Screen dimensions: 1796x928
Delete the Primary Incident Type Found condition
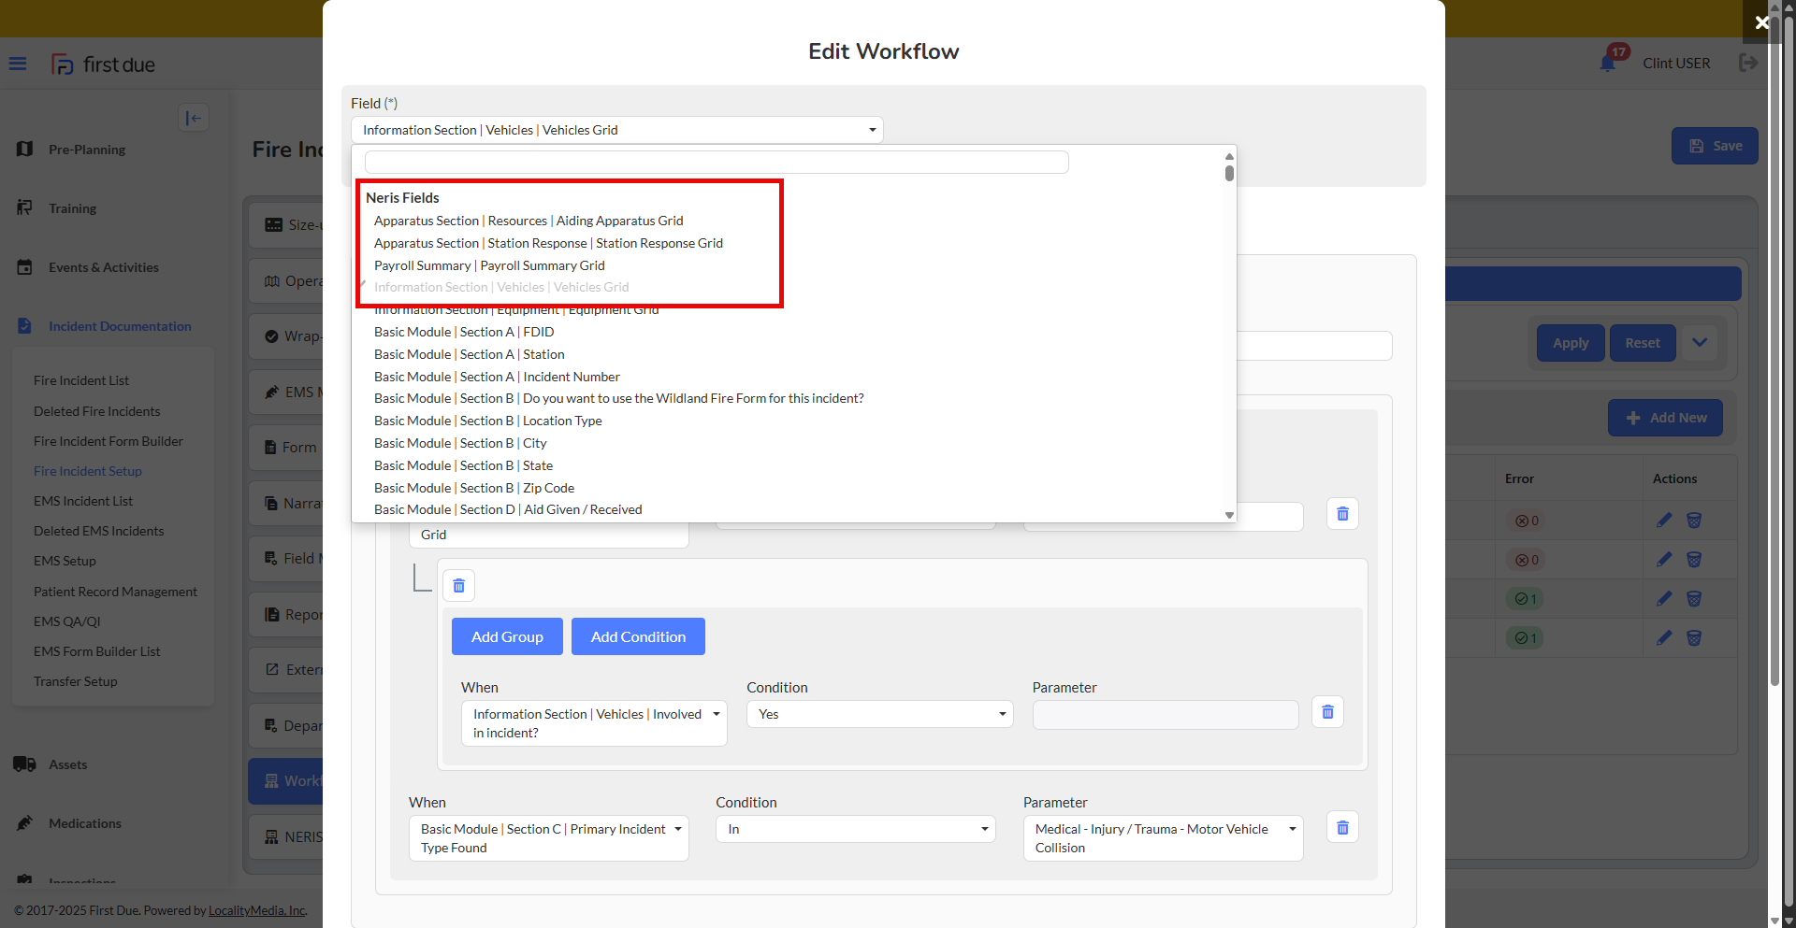(1342, 828)
